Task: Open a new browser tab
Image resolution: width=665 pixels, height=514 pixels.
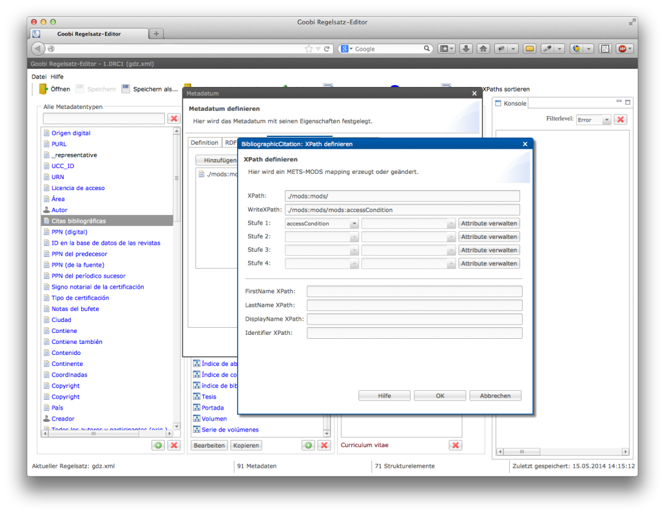Action: pos(156,34)
